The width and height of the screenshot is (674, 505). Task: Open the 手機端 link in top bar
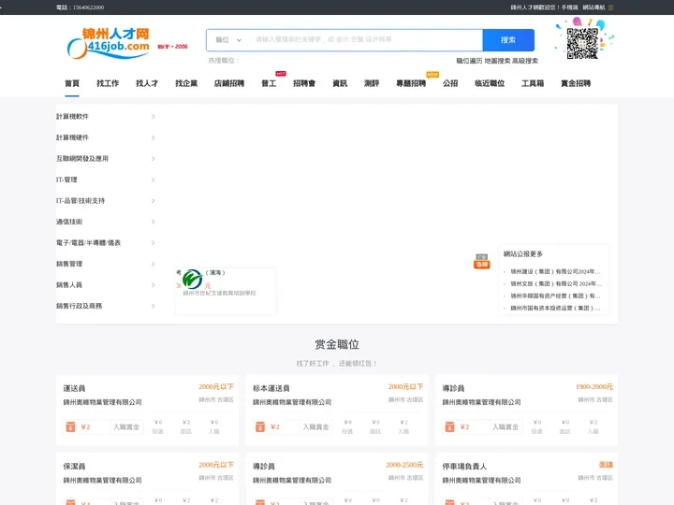pyautogui.click(x=569, y=7)
